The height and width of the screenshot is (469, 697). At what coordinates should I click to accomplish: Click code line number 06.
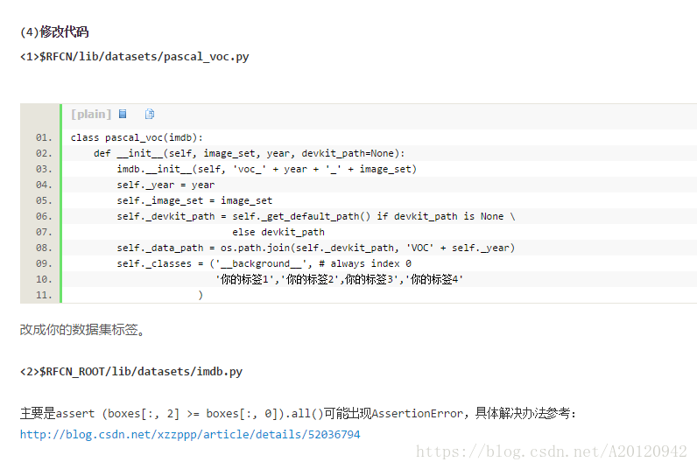[x=44, y=216]
